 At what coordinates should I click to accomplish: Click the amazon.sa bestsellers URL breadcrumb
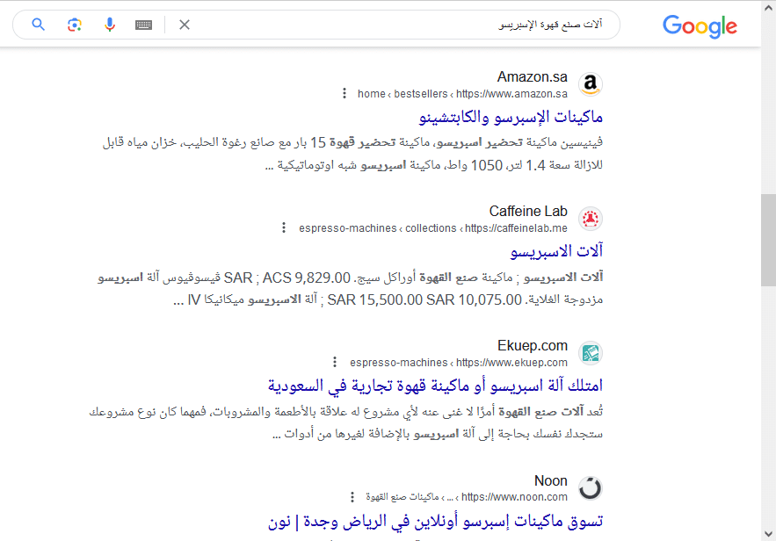pyautogui.click(x=463, y=93)
